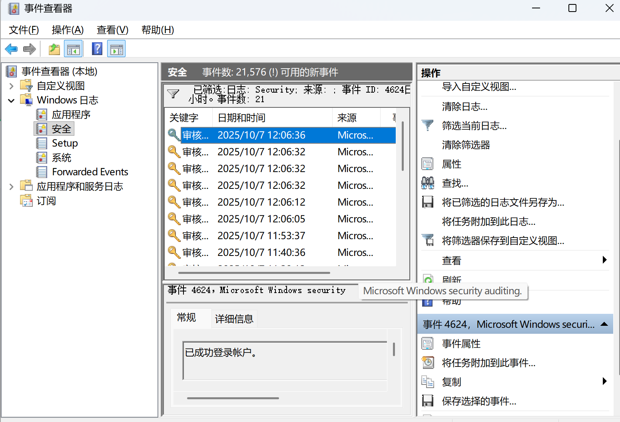The width and height of the screenshot is (620, 422).
Task: Click the 事件查看器 app icon in the title bar
Action: (x=14, y=8)
